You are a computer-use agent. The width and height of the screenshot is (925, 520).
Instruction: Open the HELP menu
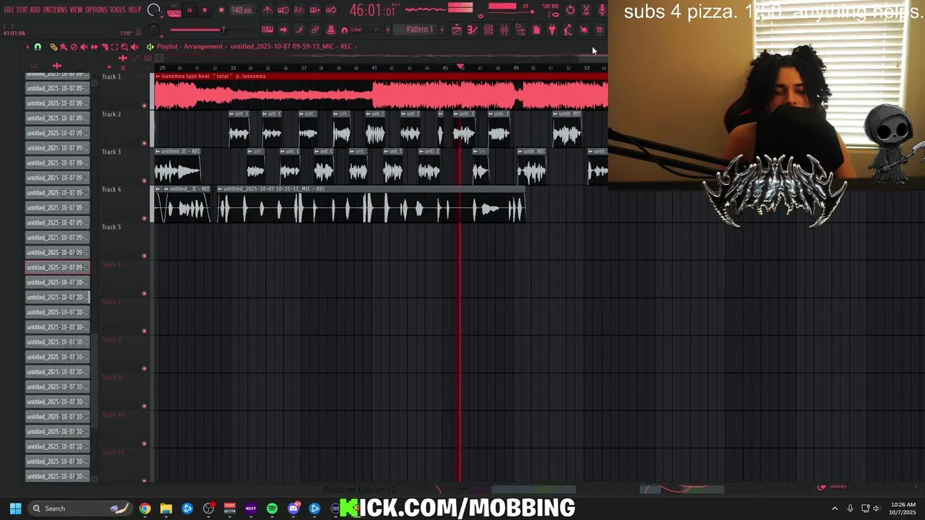coord(134,10)
